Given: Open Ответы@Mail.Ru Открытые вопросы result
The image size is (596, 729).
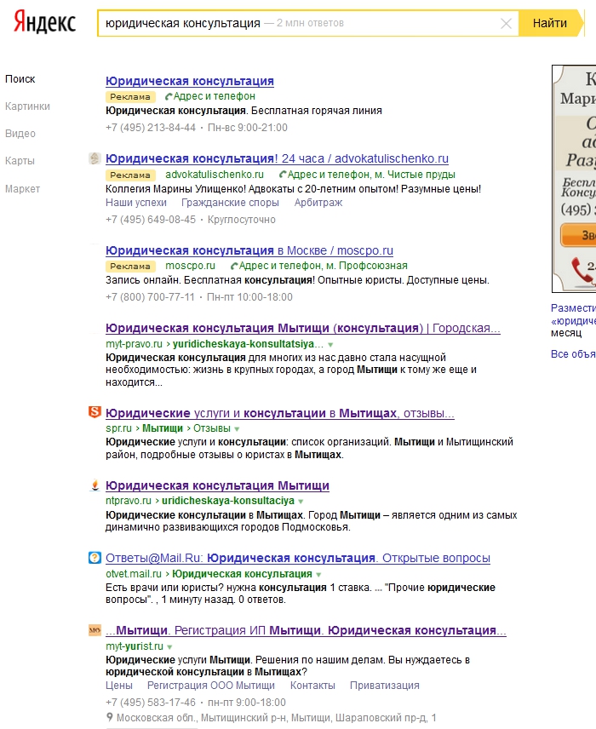Looking at the screenshot, I should coord(298,558).
